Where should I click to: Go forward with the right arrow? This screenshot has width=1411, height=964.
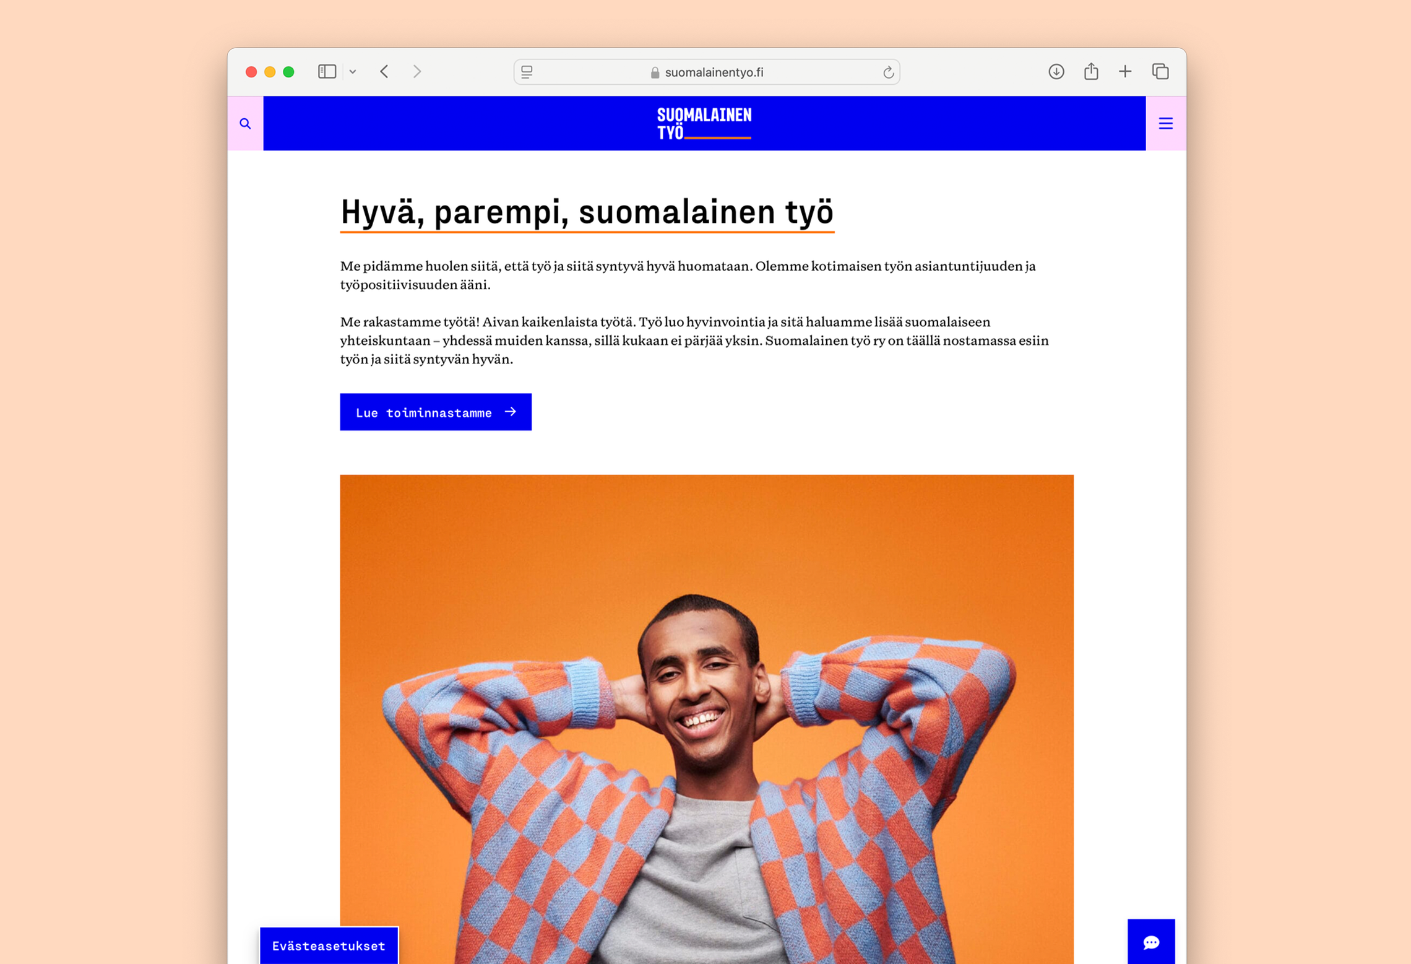pos(417,72)
